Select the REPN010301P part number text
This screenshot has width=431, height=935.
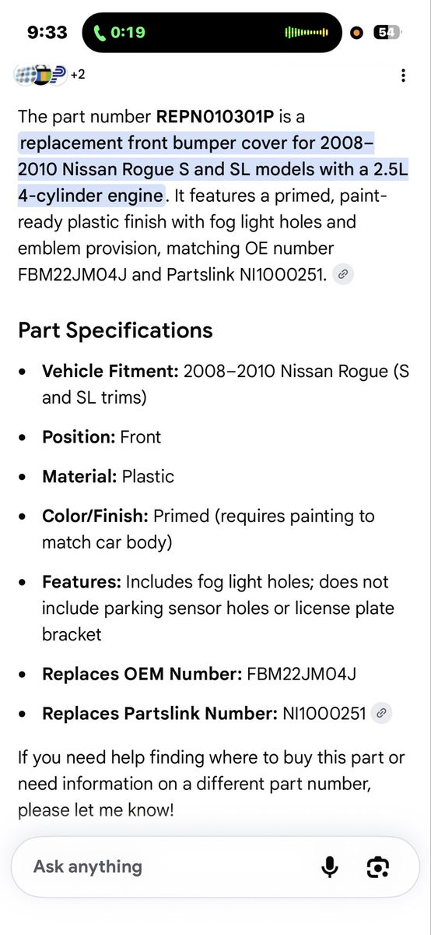point(215,117)
